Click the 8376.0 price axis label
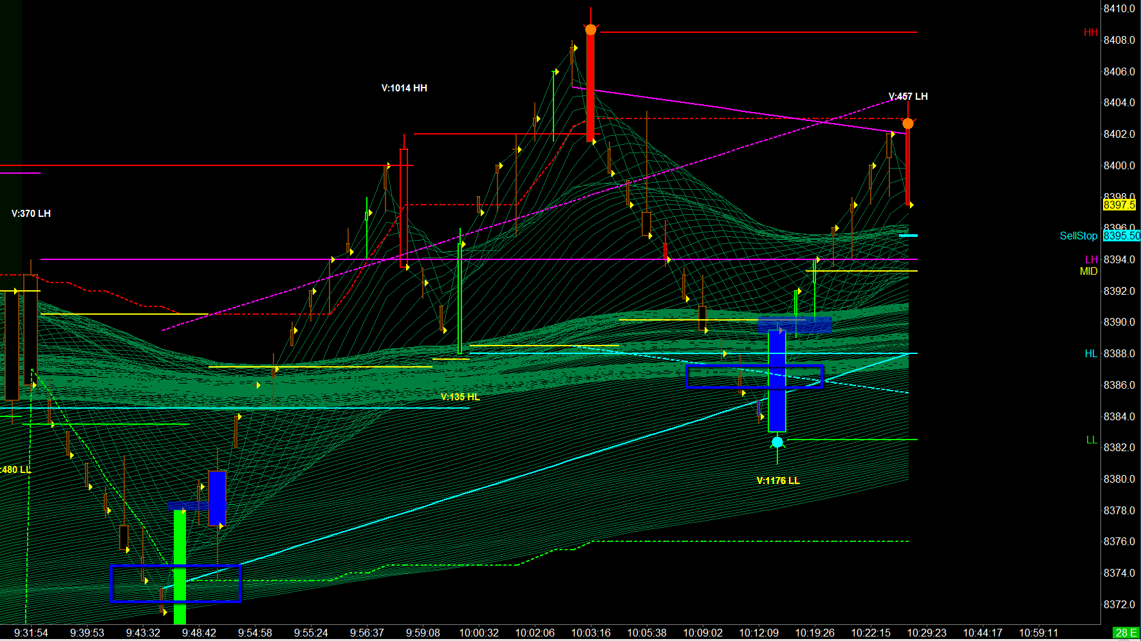The height and width of the screenshot is (641, 1141). pos(1120,542)
